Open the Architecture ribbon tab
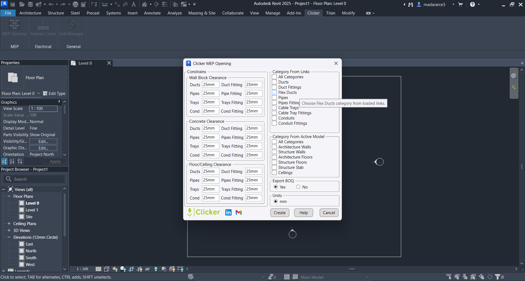 tap(30, 13)
